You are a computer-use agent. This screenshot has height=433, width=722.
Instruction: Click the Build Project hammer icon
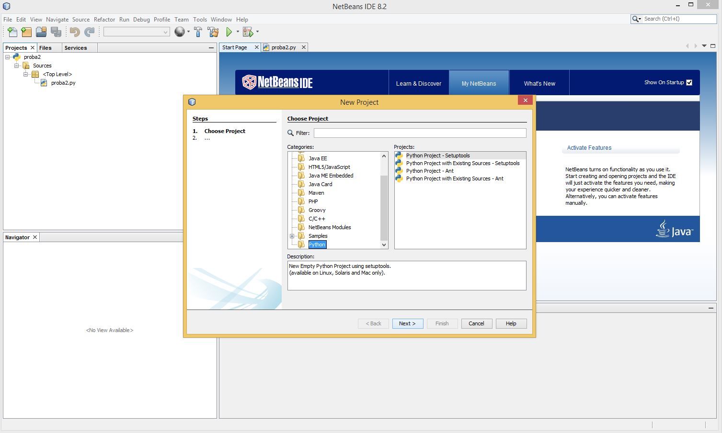(198, 32)
